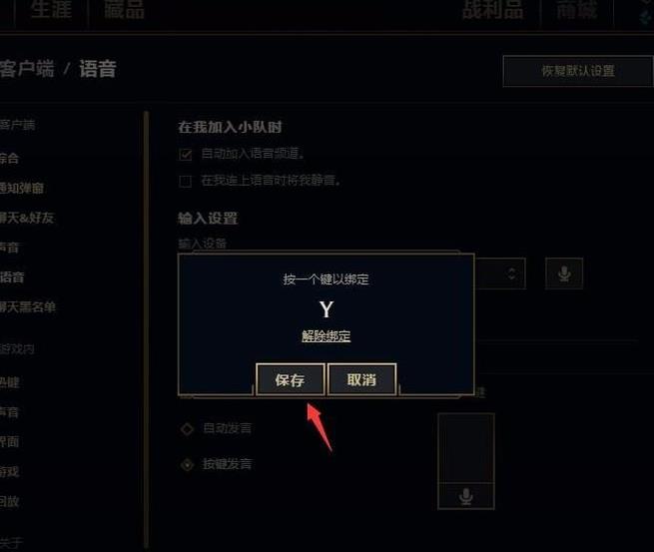Open the 战利品 tab
The height and width of the screenshot is (552, 654).
(492, 9)
